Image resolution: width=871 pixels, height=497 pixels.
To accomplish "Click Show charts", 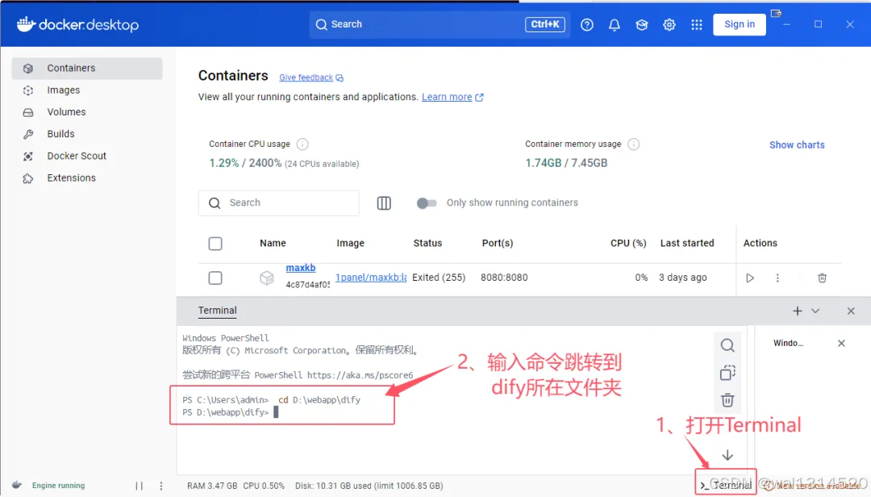I will (797, 144).
